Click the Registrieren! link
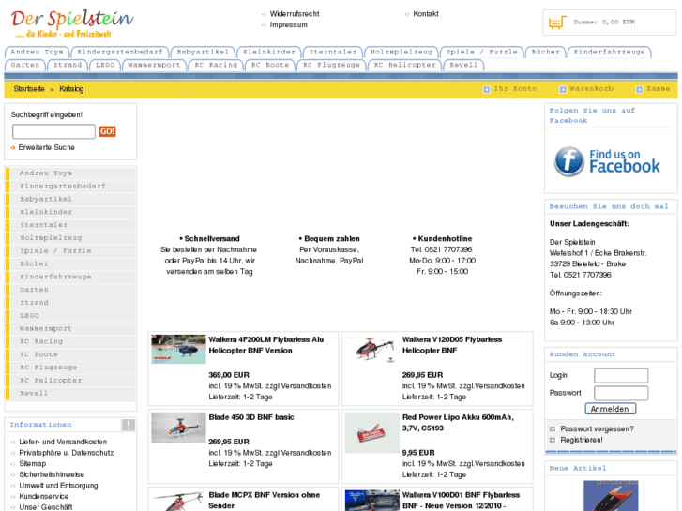The height and width of the screenshot is (511, 682). [582, 440]
